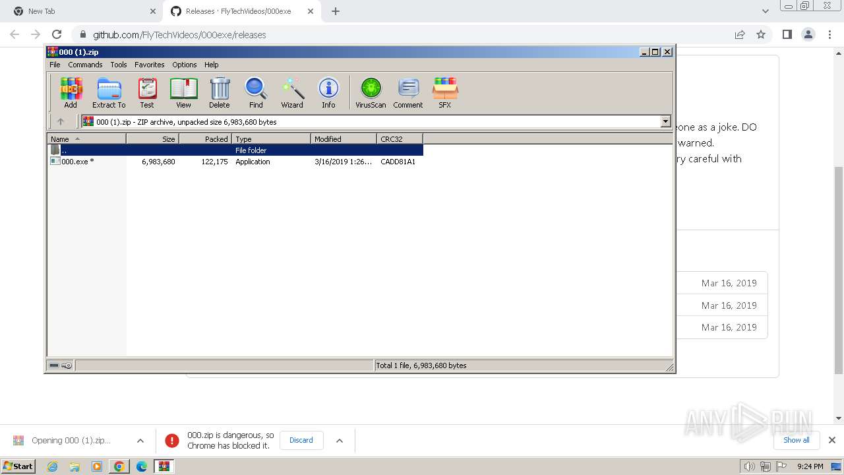
Task: Open Chrome from the taskbar
Action: [x=119, y=466]
